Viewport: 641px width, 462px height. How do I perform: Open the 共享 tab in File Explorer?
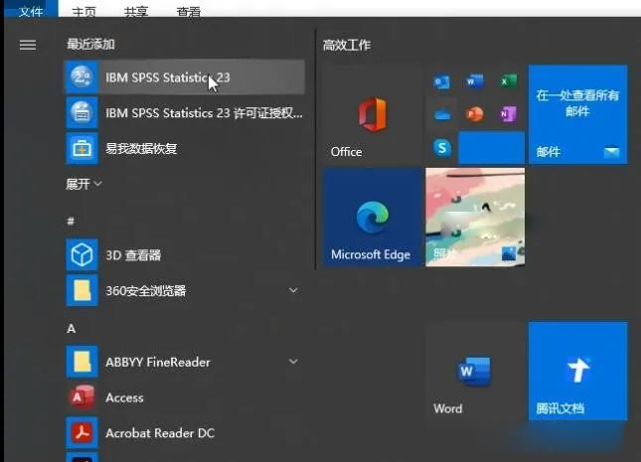pos(136,12)
